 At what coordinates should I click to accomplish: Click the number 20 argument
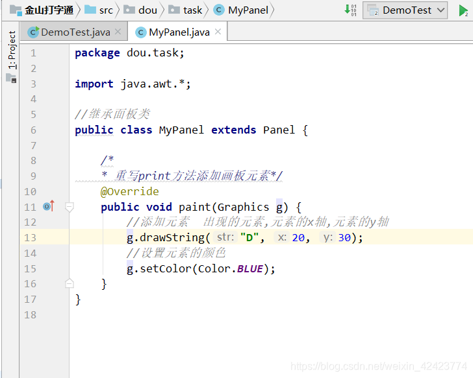[x=298, y=238]
